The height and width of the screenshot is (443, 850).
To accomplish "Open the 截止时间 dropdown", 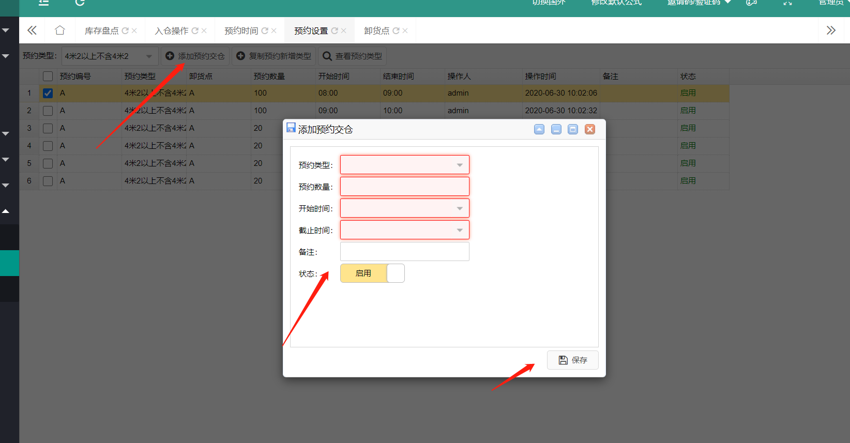I will pyautogui.click(x=459, y=230).
